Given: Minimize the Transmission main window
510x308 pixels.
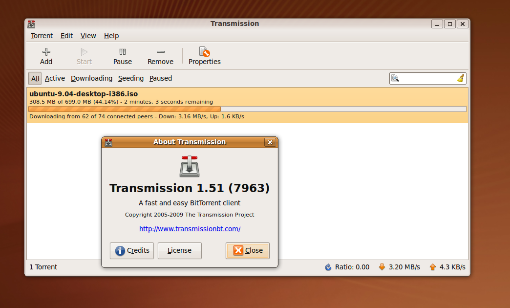Looking at the screenshot, I should pyautogui.click(x=437, y=24).
